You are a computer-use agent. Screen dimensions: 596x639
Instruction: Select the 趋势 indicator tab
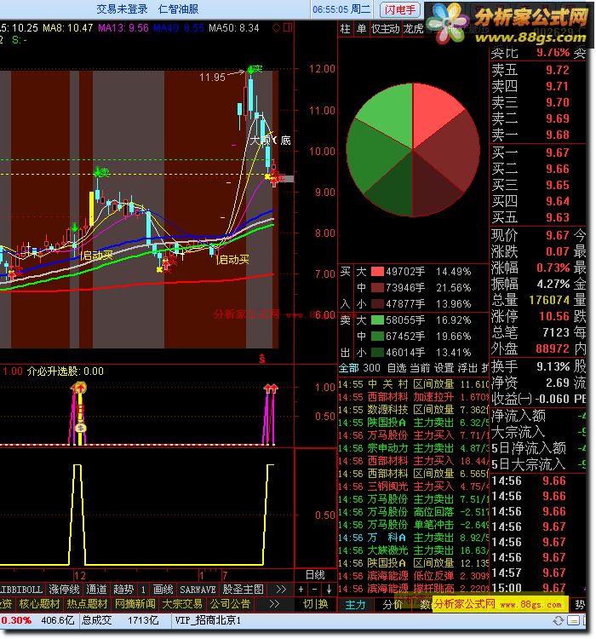123,590
